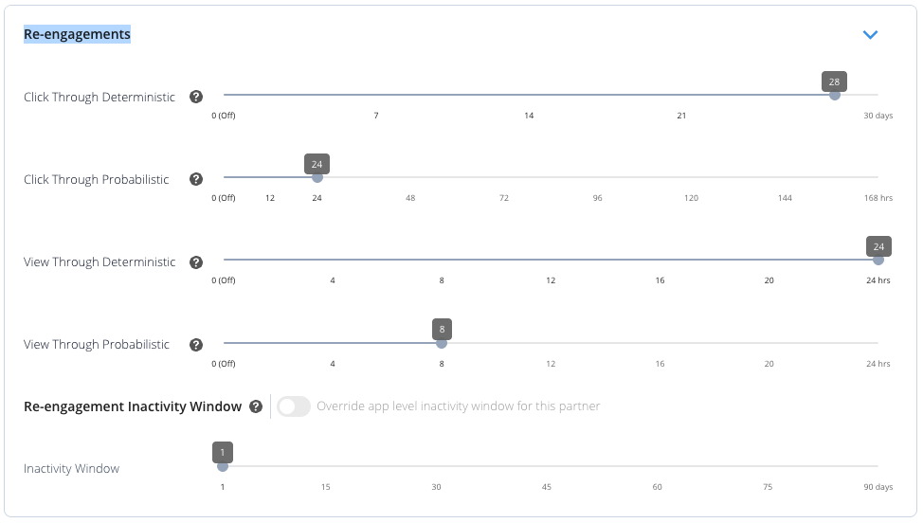Click 'Override app level inactivity window' label
The width and height of the screenshot is (923, 523).
coord(458,406)
